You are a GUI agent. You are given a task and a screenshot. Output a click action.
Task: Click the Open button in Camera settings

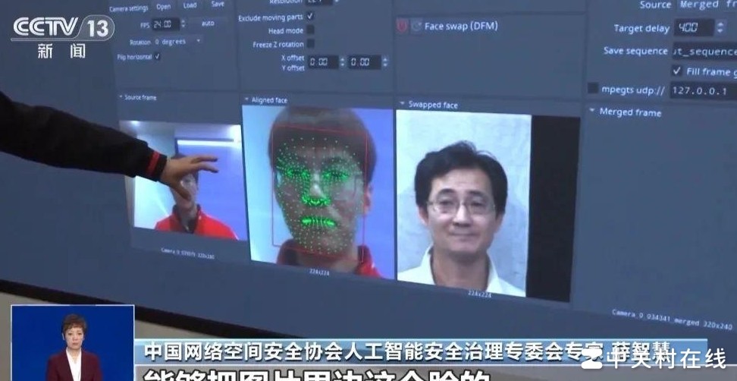pos(163,6)
